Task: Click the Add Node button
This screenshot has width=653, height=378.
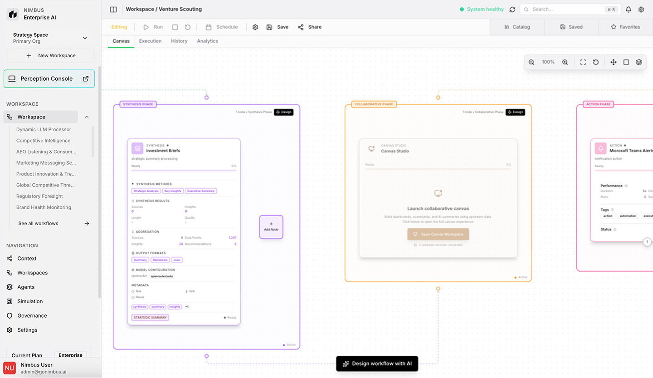Action: 271,226
